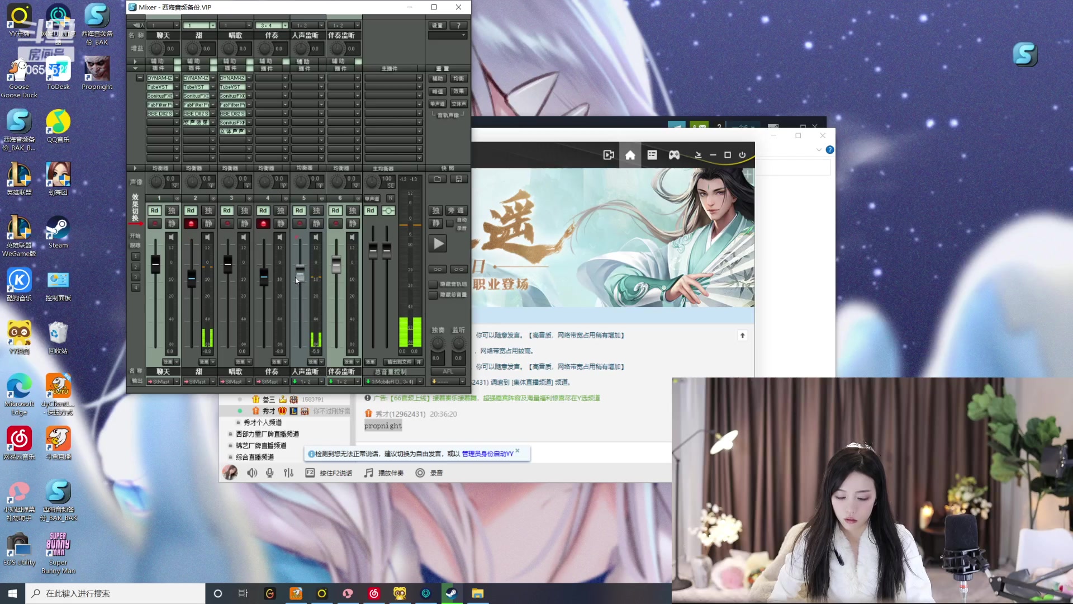
Task: Expand the 辅助 section triangle in Mixer
Action: pyautogui.click(x=135, y=61)
